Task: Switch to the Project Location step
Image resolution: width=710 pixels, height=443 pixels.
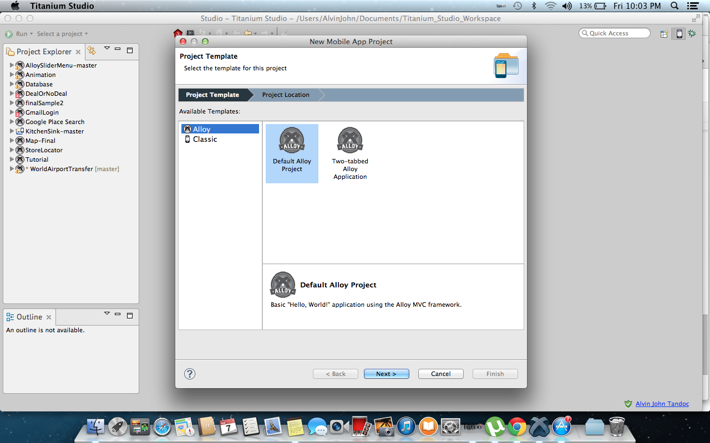Action: pos(286,95)
